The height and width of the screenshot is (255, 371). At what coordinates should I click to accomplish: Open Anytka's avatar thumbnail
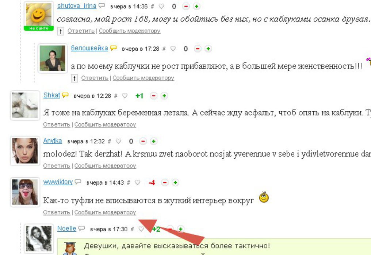pos(25,151)
